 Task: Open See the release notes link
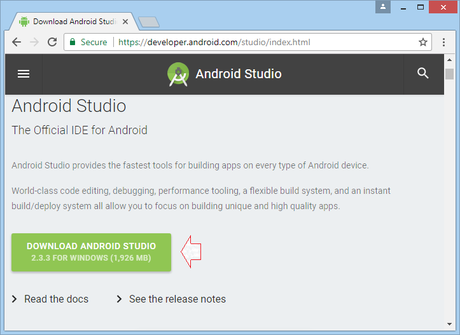pyautogui.click(x=178, y=299)
